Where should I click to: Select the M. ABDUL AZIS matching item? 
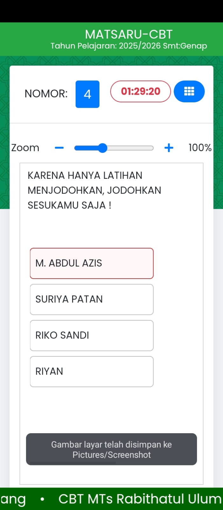tap(91, 263)
